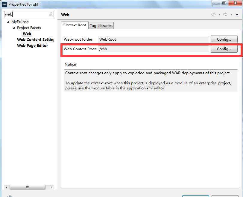Click the Notice heading label
The width and height of the screenshot is (243, 197).
point(70,64)
